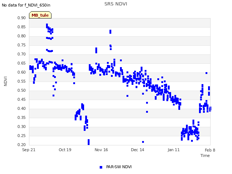
Task: Click the 0.70 y-axis tick label
Action: 21,54
